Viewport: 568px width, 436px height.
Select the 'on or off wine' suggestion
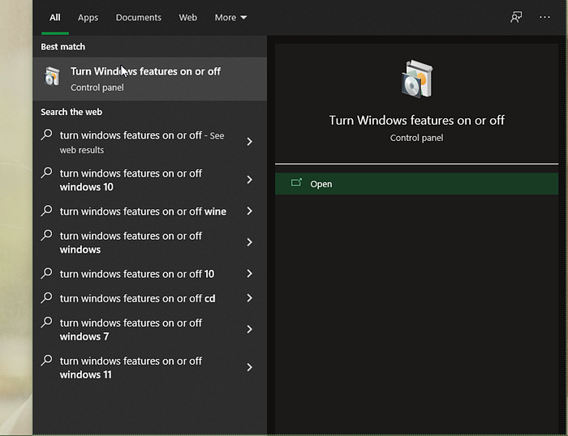(149, 212)
